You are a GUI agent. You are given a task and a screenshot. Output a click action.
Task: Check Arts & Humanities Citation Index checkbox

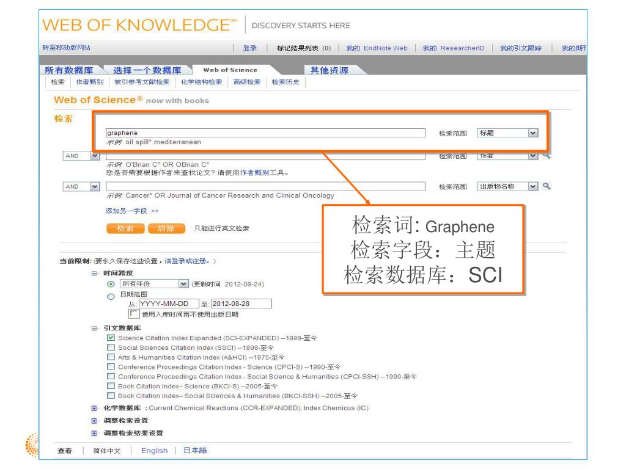pyautogui.click(x=111, y=357)
